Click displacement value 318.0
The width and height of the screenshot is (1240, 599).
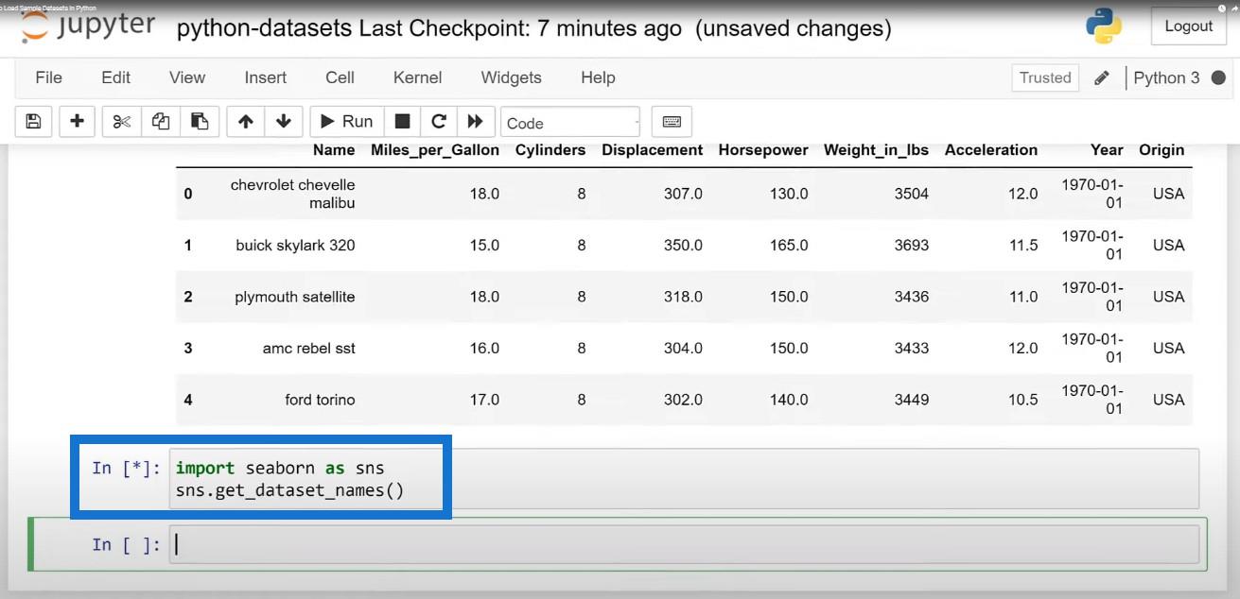pyautogui.click(x=683, y=297)
